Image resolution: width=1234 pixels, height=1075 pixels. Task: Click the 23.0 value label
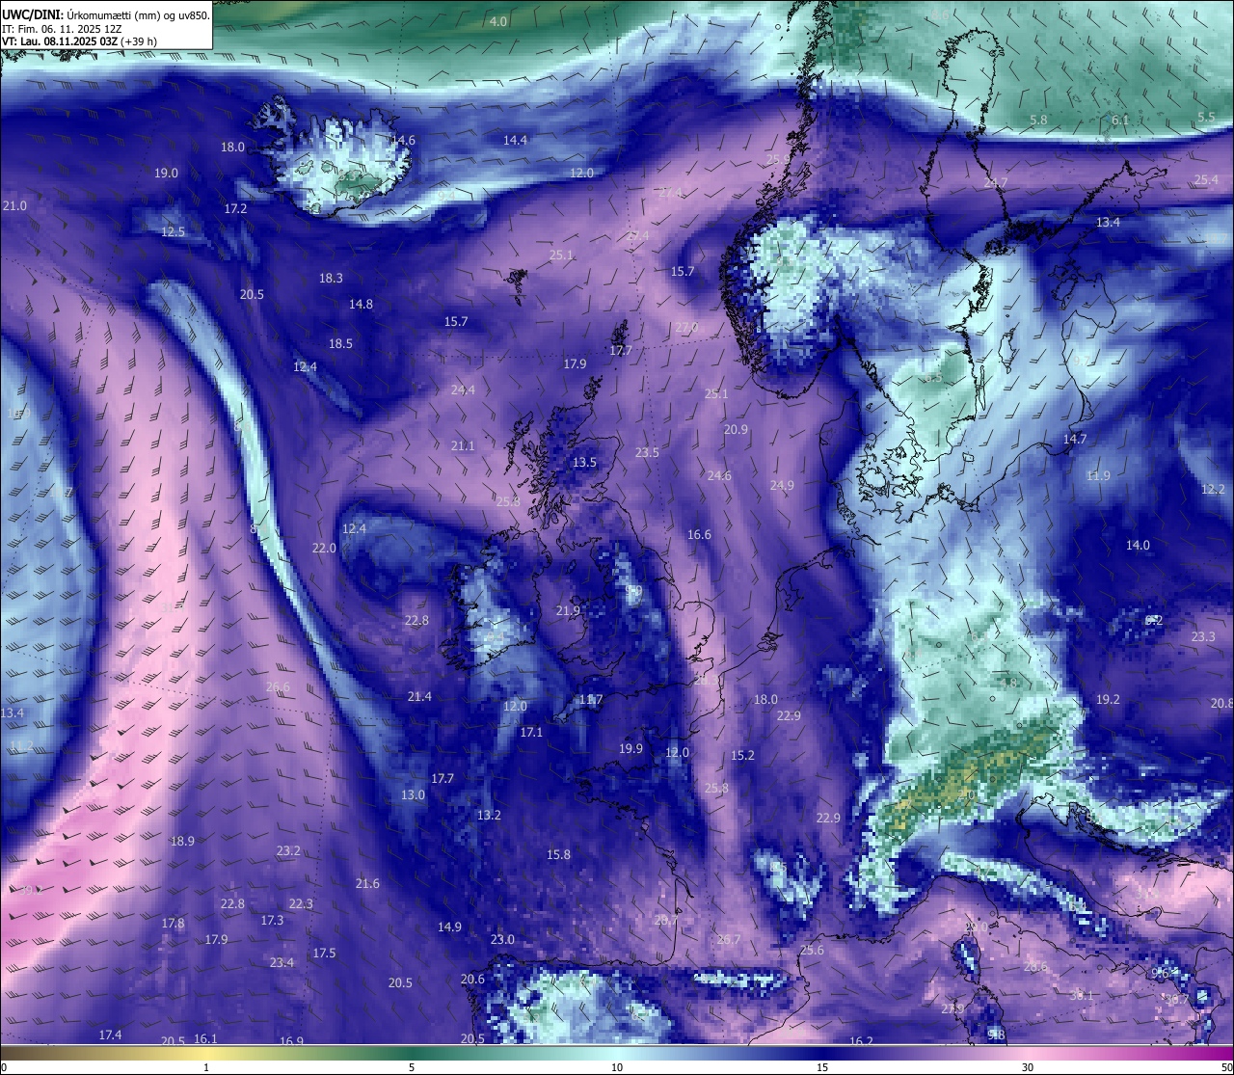pyautogui.click(x=502, y=939)
